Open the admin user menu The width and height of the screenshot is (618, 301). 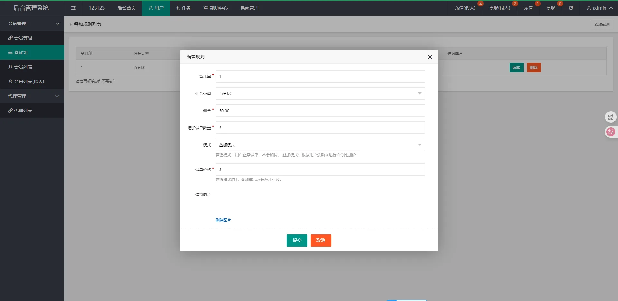pos(599,8)
